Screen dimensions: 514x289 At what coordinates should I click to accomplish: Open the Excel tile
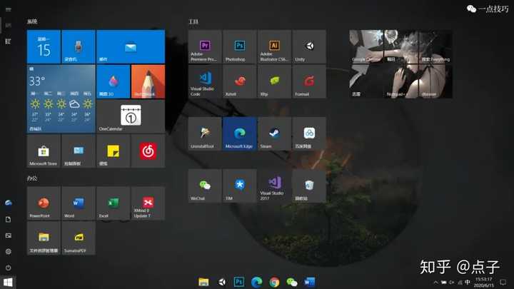pyautogui.click(x=114, y=203)
